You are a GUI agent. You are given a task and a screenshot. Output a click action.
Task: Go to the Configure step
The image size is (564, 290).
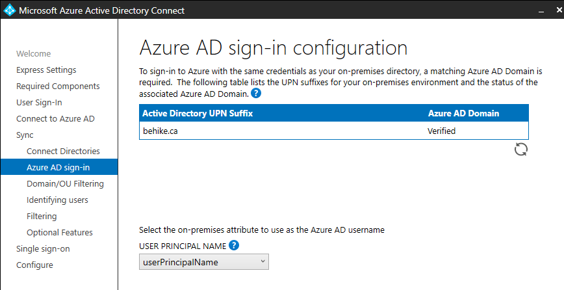pyautogui.click(x=34, y=265)
